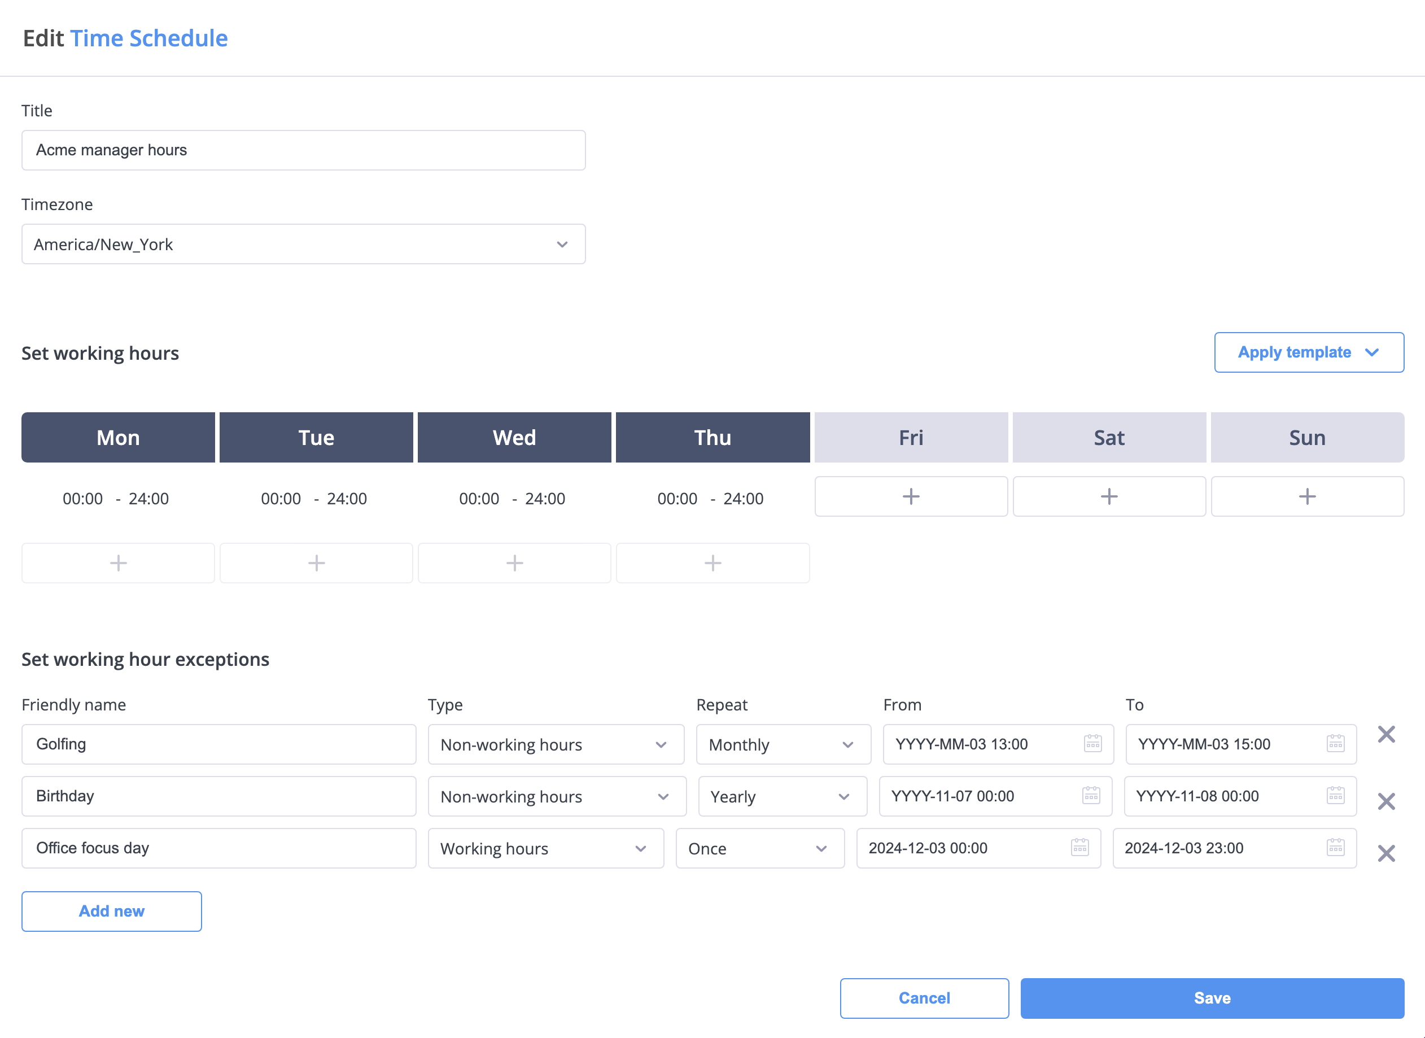Click the delete icon for Office focus day
This screenshot has width=1425, height=1038.
[x=1386, y=852]
